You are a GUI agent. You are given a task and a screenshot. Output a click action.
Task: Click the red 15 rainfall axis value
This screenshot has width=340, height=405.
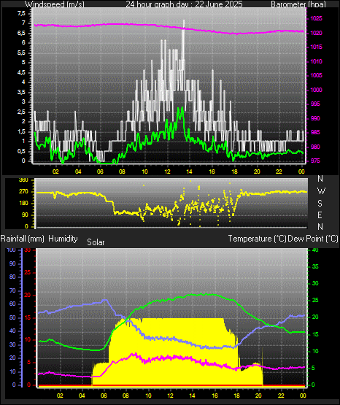[x=28, y=317]
